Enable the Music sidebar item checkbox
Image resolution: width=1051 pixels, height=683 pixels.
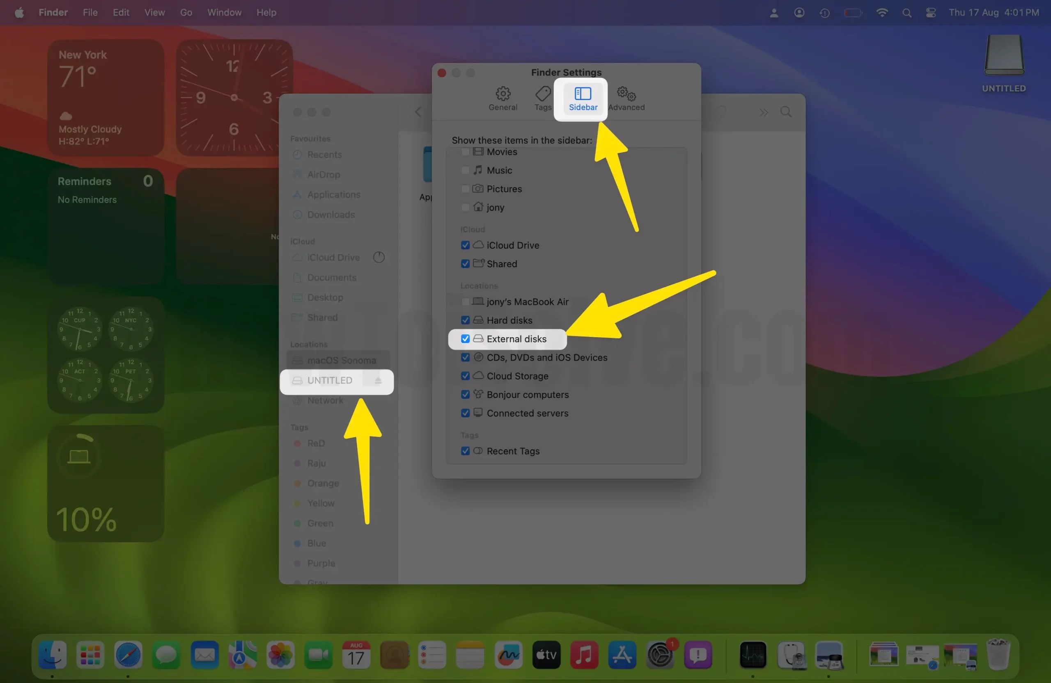(x=465, y=170)
